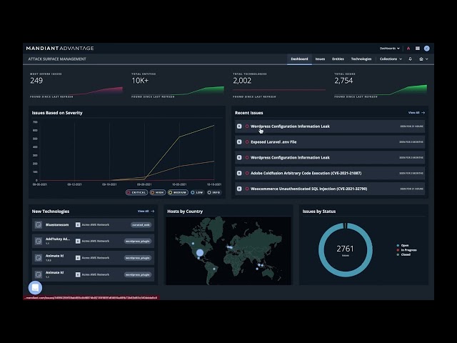Image resolution: width=457 pixels, height=343 pixels.
Task: Switch to the Technologies tab
Action: pos(361,59)
